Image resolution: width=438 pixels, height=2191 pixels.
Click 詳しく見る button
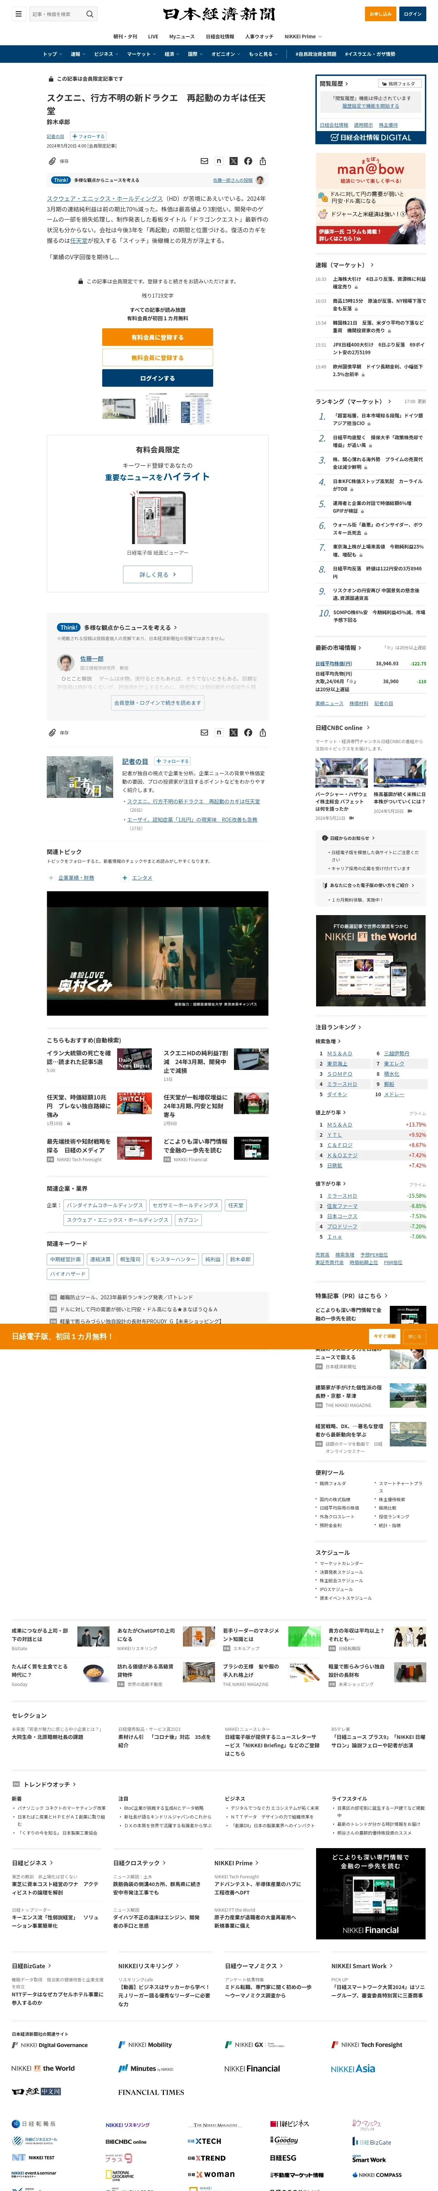click(x=157, y=574)
